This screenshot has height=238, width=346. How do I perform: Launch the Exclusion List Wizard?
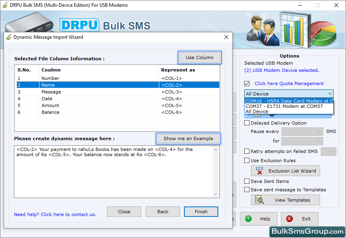pyautogui.click(x=285, y=171)
